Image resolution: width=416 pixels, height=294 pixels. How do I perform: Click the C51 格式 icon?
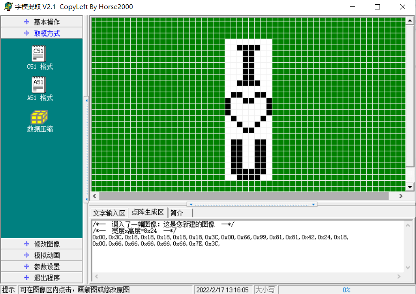(x=39, y=54)
